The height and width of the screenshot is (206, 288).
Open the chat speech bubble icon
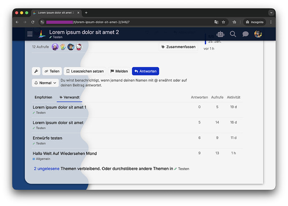(x=245, y=34)
